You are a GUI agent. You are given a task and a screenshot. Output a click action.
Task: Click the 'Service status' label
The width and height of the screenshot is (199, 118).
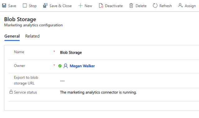pyautogui.click(x=25, y=92)
